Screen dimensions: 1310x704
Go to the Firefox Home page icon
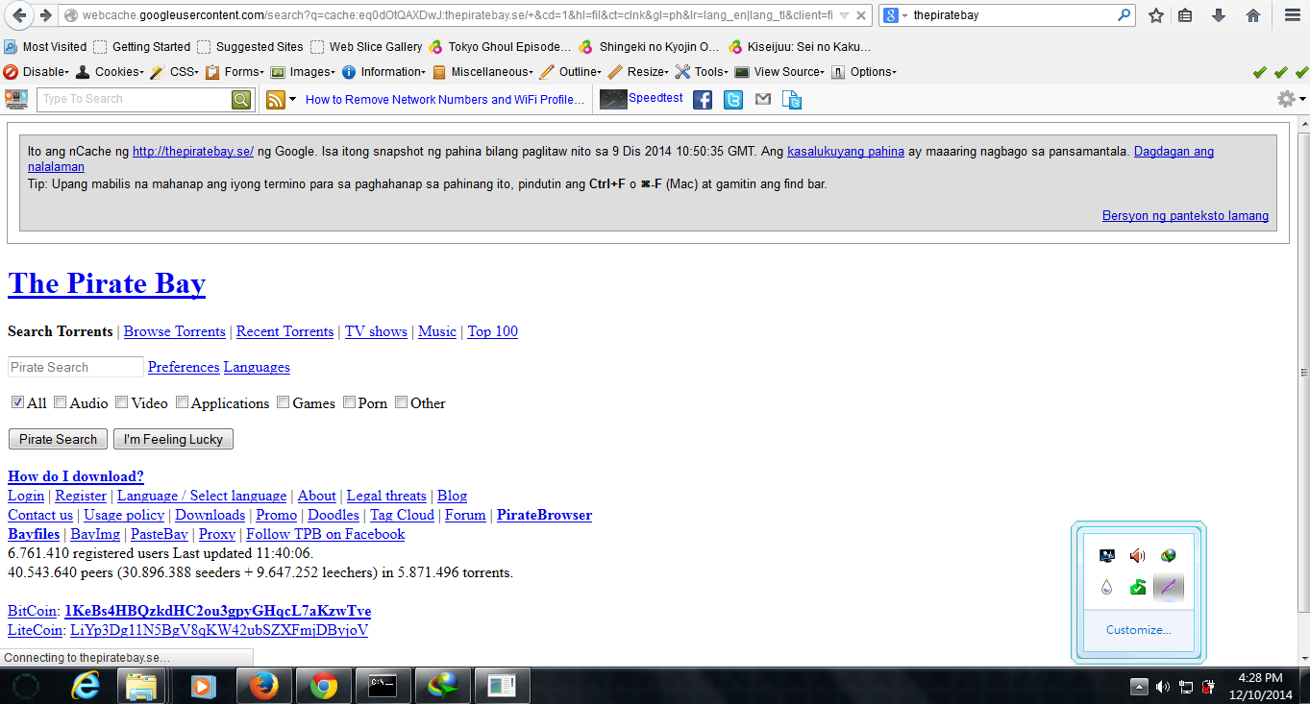click(1253, 15)
